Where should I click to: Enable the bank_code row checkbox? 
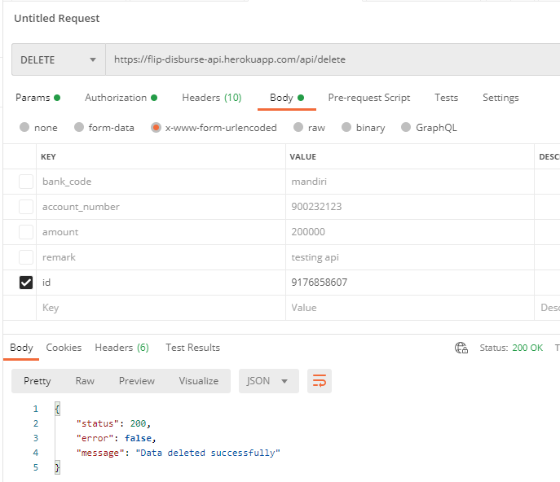26,182
